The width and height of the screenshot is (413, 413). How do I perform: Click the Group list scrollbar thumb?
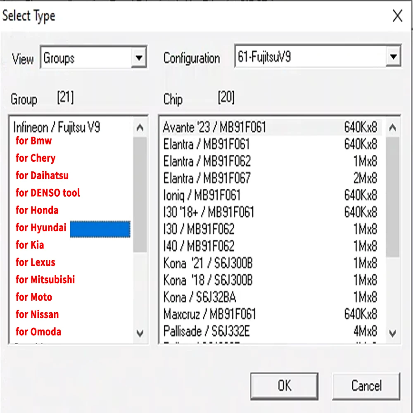tap(140, 195)
